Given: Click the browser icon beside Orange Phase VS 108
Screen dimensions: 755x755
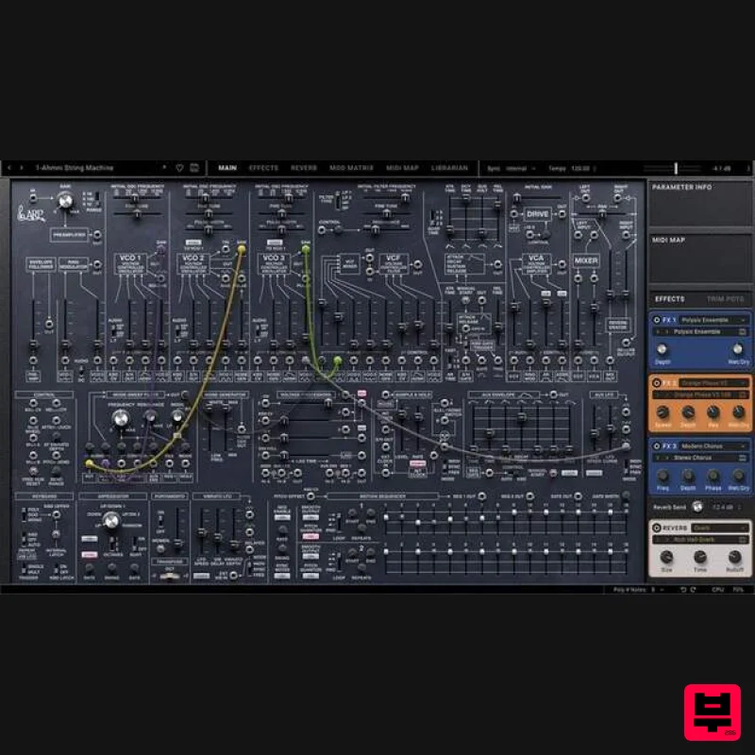Looking at the screenshot, I should pyautogui.click(x=742, y=395).
